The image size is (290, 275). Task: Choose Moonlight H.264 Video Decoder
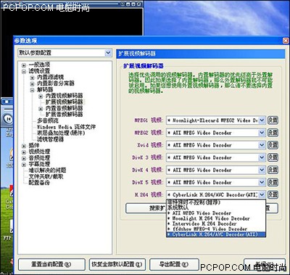pyautogui.click(x=216, y=218)
